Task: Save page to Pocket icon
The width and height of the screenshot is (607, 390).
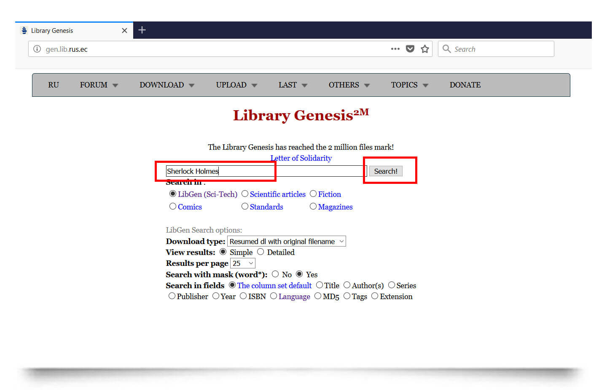Action: [x=410, y=49]
